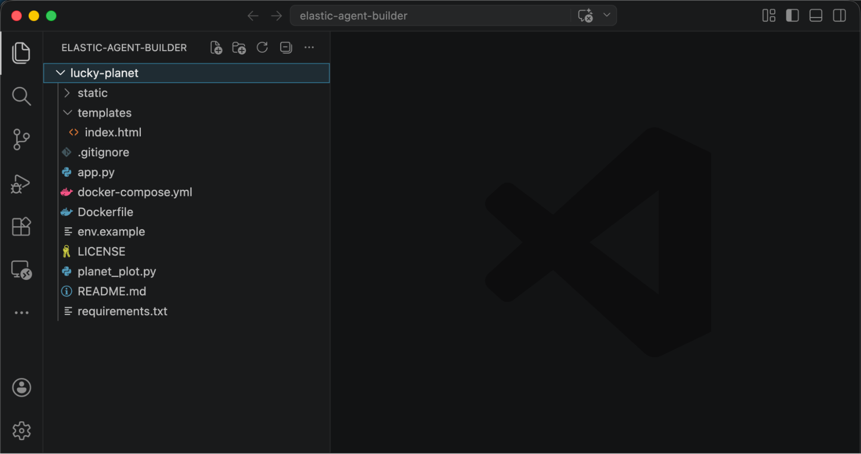The width and height of the screenshot is (861, 454).
Task: Open requirements.txt
Action: 186,311
